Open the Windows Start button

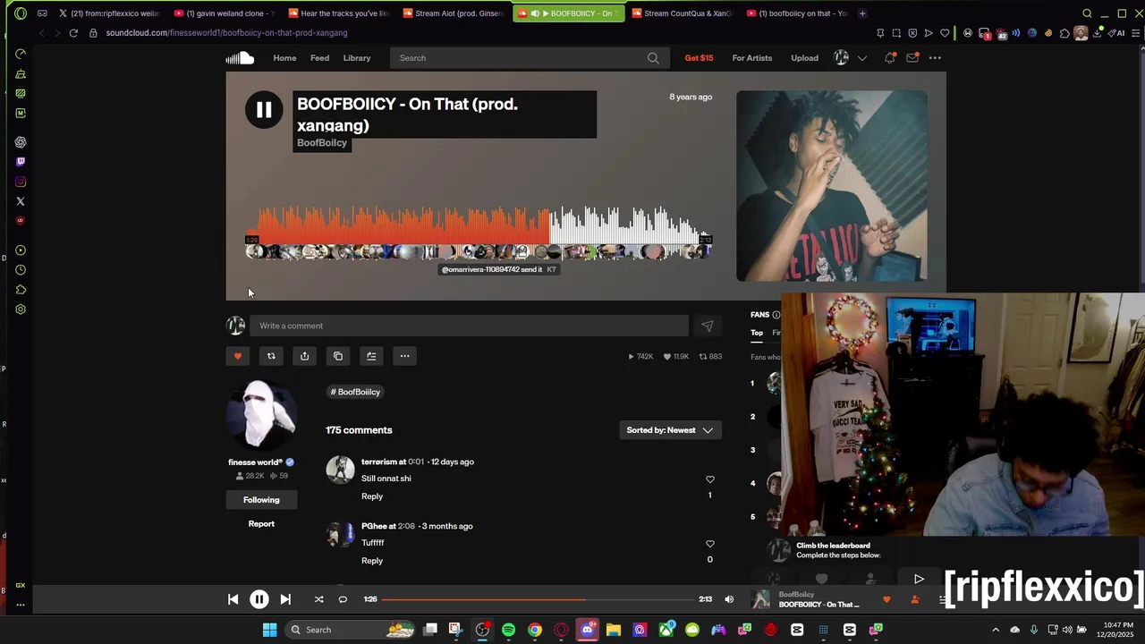pos(269,630)
